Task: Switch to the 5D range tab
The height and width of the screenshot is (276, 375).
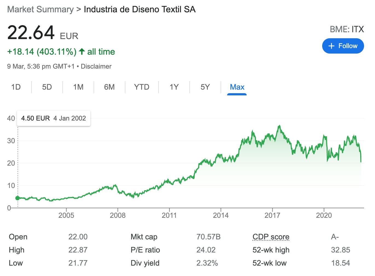Action: coord(47,87)
